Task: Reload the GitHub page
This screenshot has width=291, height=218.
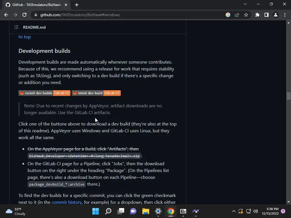Action: coord(24,15)
